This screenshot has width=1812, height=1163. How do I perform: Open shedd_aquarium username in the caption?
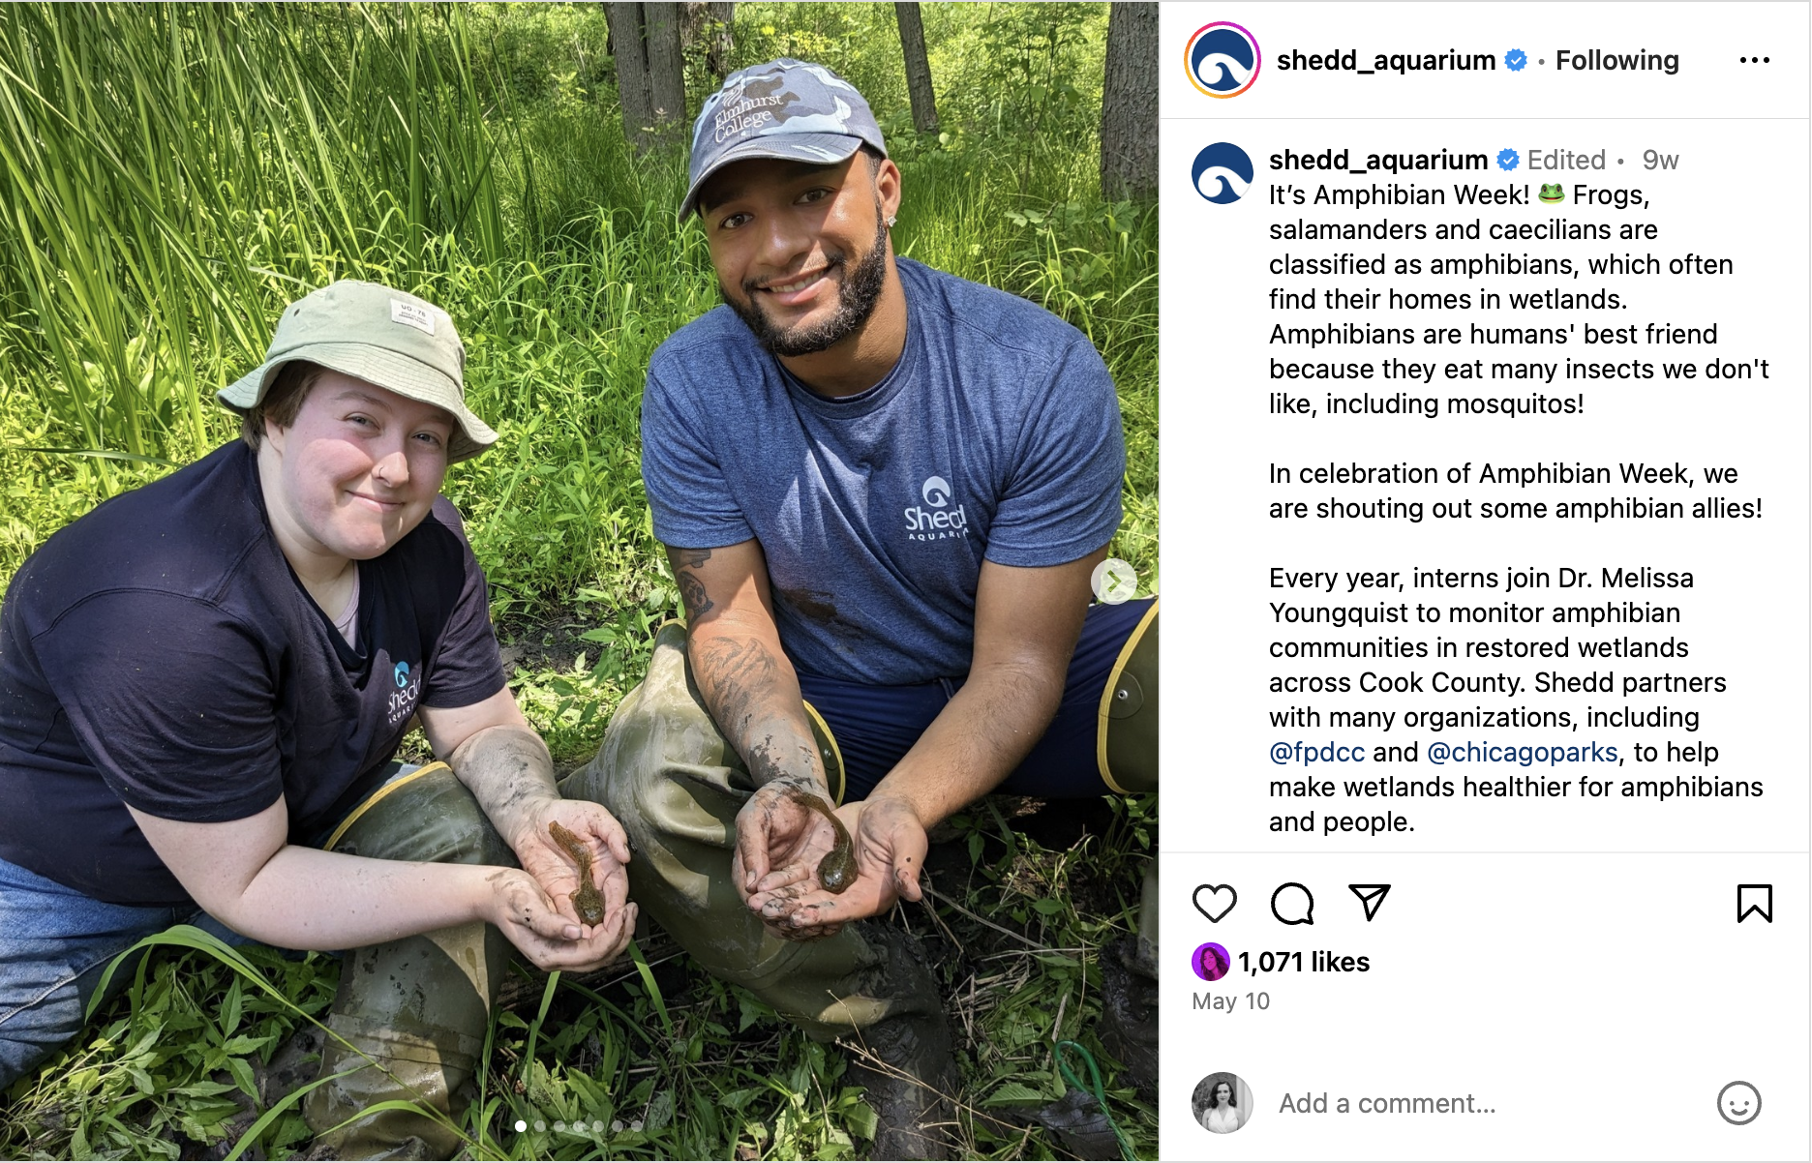(x=1378, y=160)
